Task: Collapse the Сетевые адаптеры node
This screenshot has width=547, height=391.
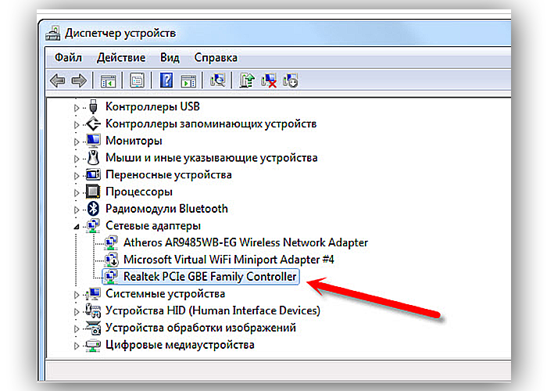Action: [x=77, y=227]
